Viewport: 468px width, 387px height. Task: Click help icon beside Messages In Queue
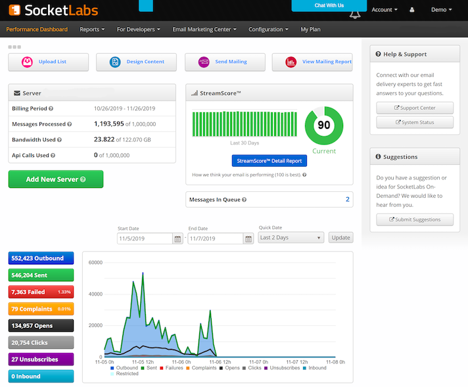[x=244, y=200]
